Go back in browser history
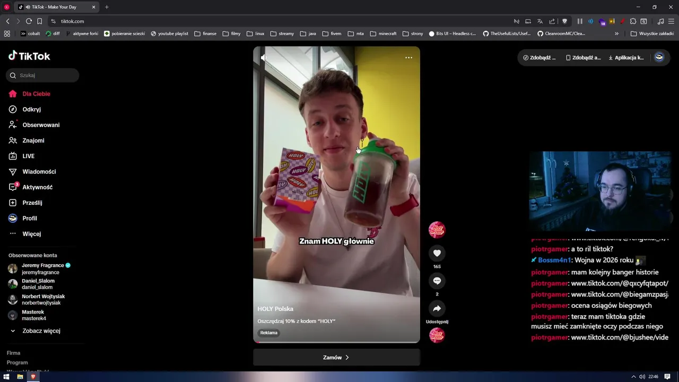The image size is (679, 382). (7, 21)
